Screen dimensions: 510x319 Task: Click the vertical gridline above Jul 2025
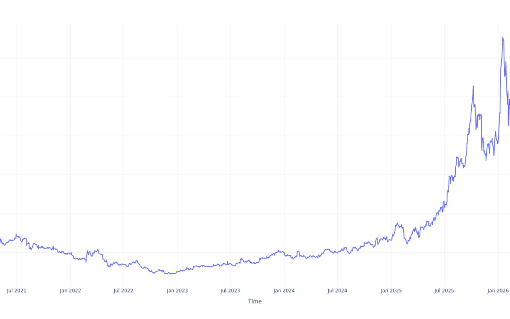point(444,142)
